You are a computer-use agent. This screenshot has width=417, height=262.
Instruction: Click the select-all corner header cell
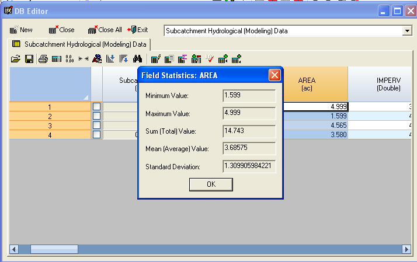[x=50, y=84]
